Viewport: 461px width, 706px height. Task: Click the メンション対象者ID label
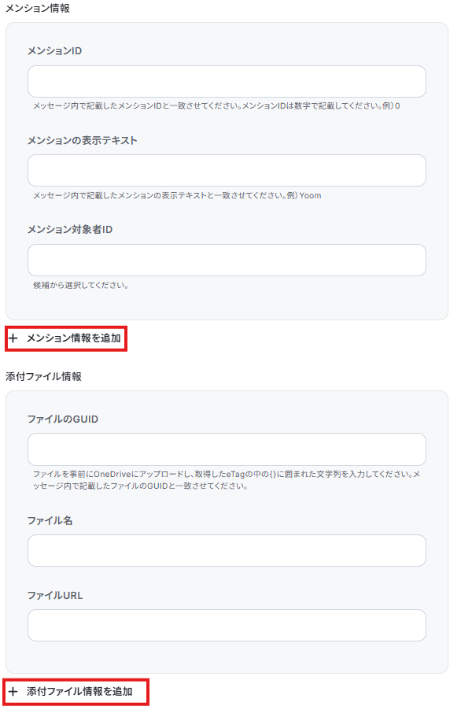70,230
